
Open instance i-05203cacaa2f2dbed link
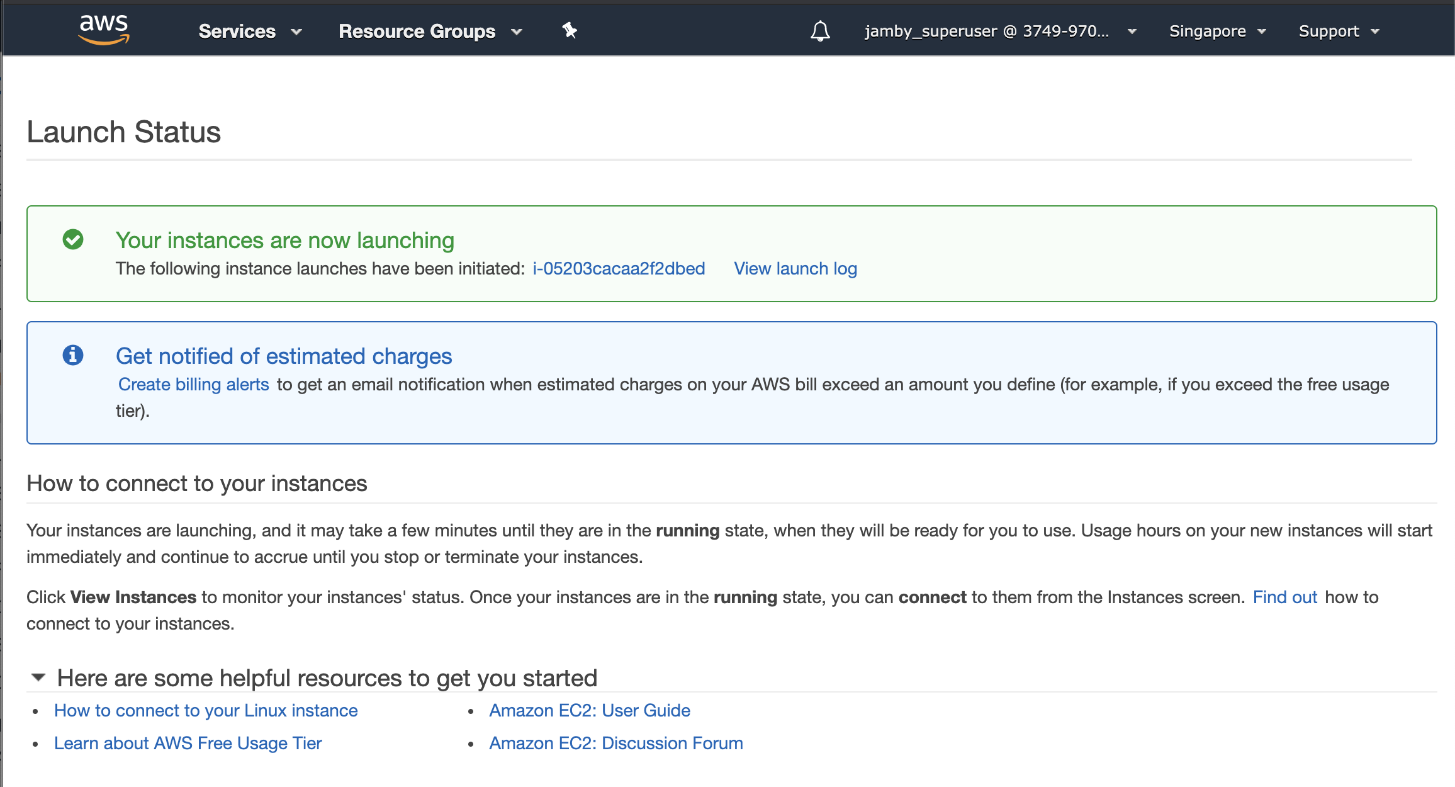[619, 268]
